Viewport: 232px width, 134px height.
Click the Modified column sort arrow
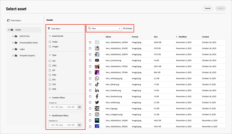pyautogui.click(x=177, y=37)
